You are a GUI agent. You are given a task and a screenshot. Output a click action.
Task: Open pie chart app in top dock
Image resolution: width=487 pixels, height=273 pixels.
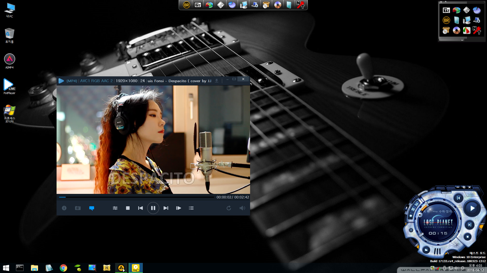(x=232, y=5)
